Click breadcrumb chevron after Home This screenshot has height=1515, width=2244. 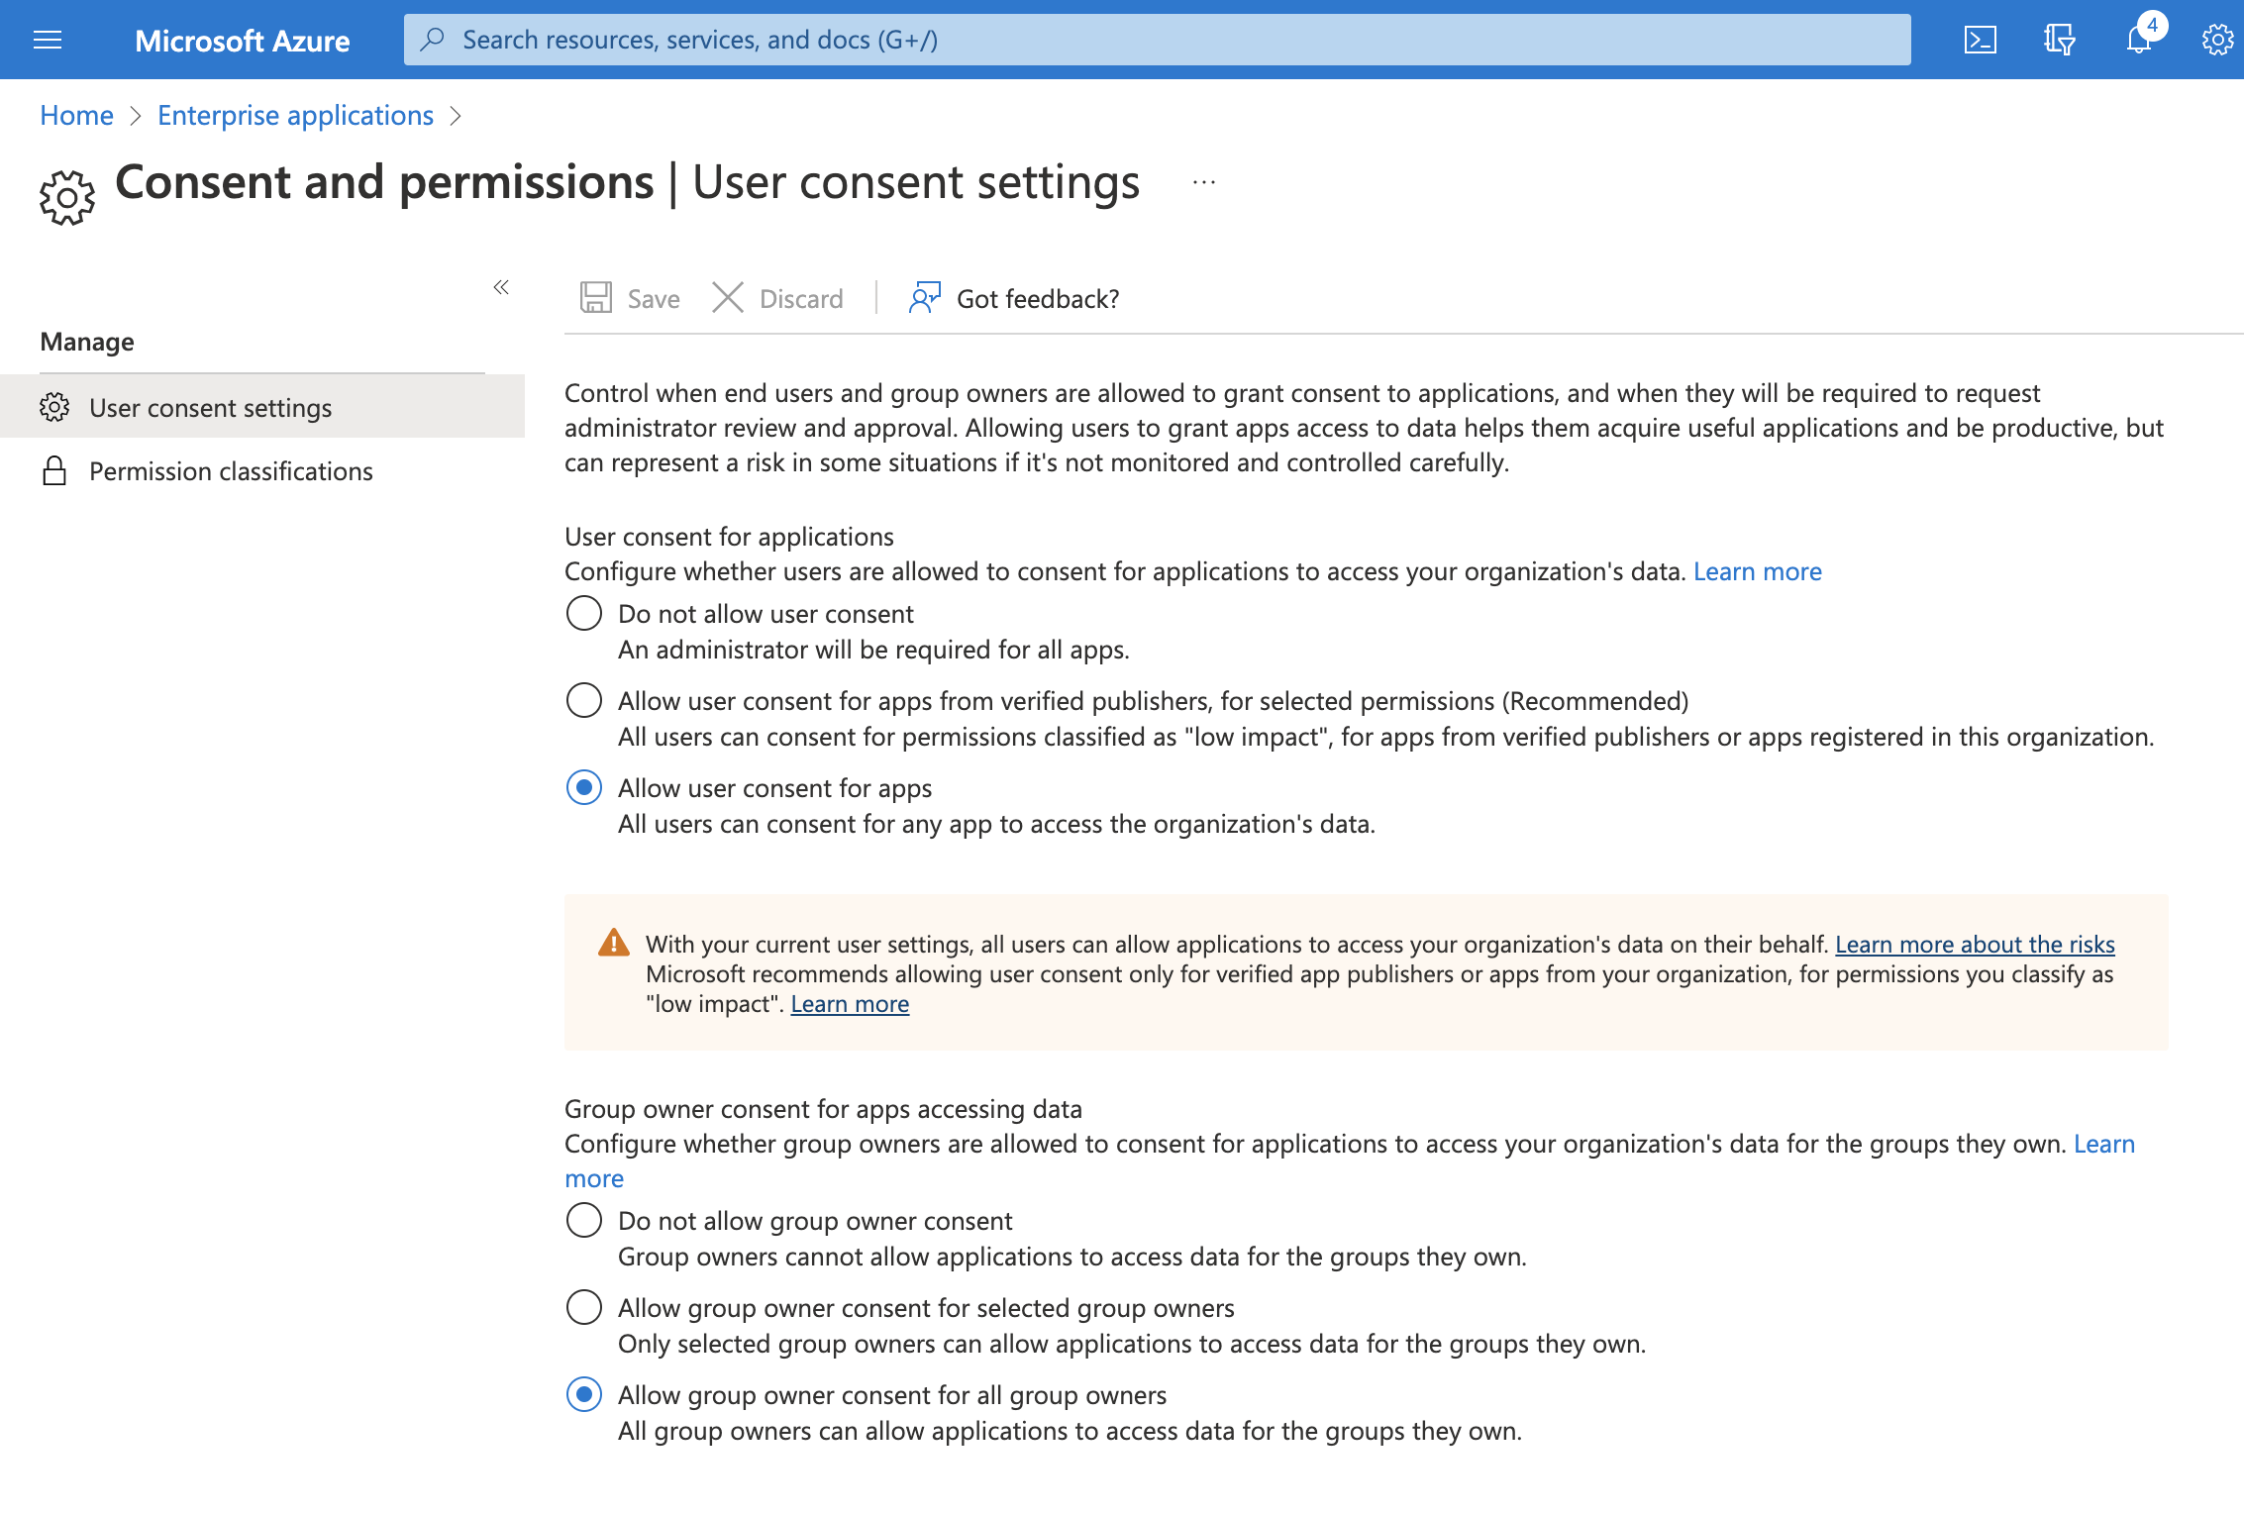136,116
